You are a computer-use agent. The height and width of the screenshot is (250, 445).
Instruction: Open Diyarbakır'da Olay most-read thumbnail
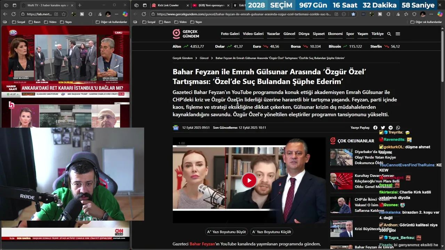341,157
